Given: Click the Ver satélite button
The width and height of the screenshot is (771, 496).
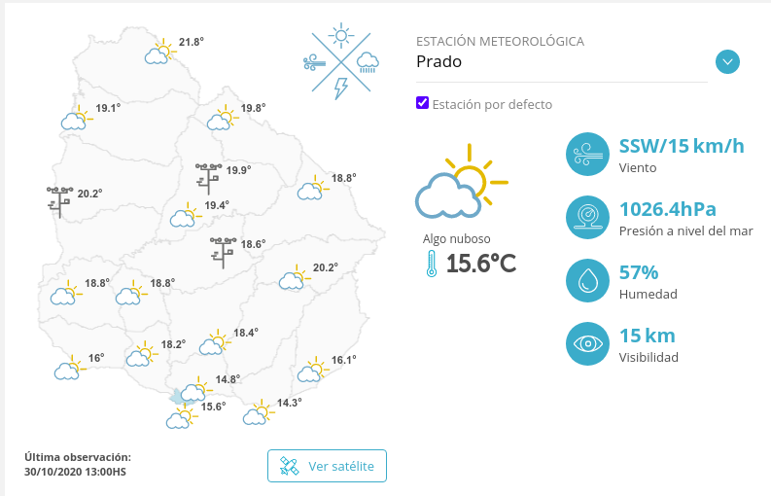Looking at the screenshot, I should [327, 466].
